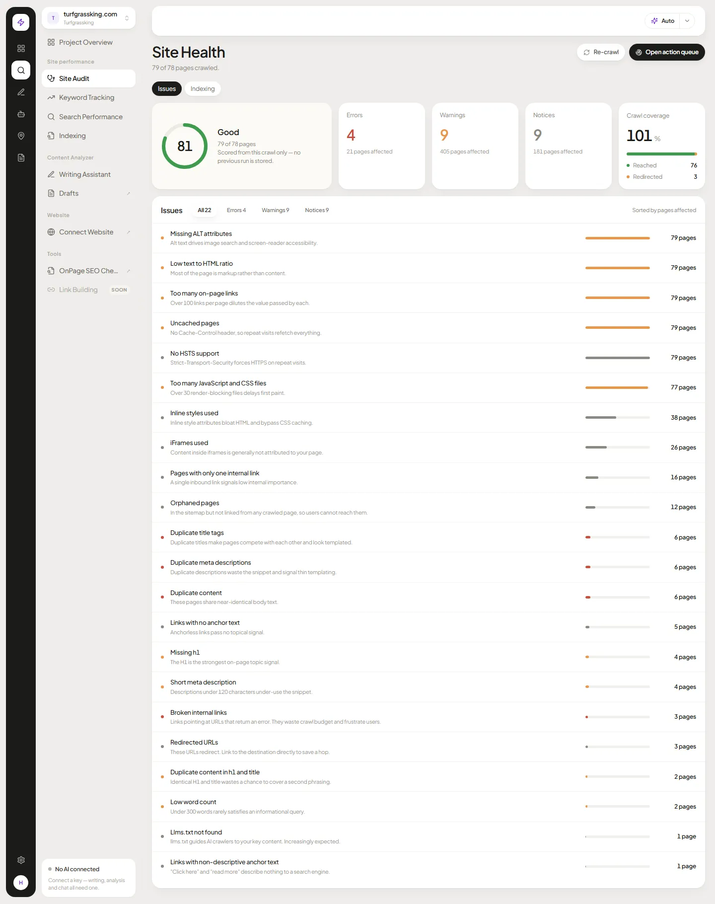Click the document icon in rail
This screenshot has width=715, height=904.
21,157
